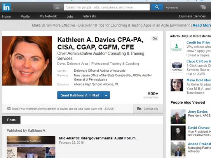Click Ads You May Be Interested In heading
The height and width of the screenshot is (158, 211).
pyautogui.click(x=190, y=36)
